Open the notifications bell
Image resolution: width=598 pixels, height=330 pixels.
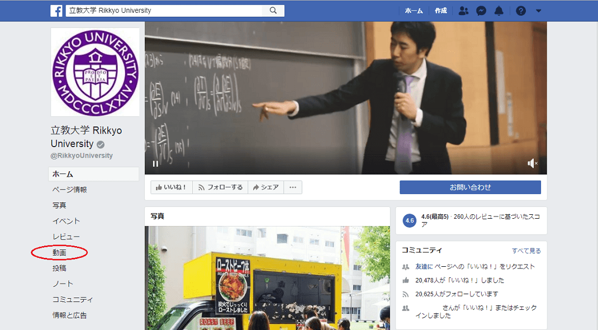tap(499, 11)
